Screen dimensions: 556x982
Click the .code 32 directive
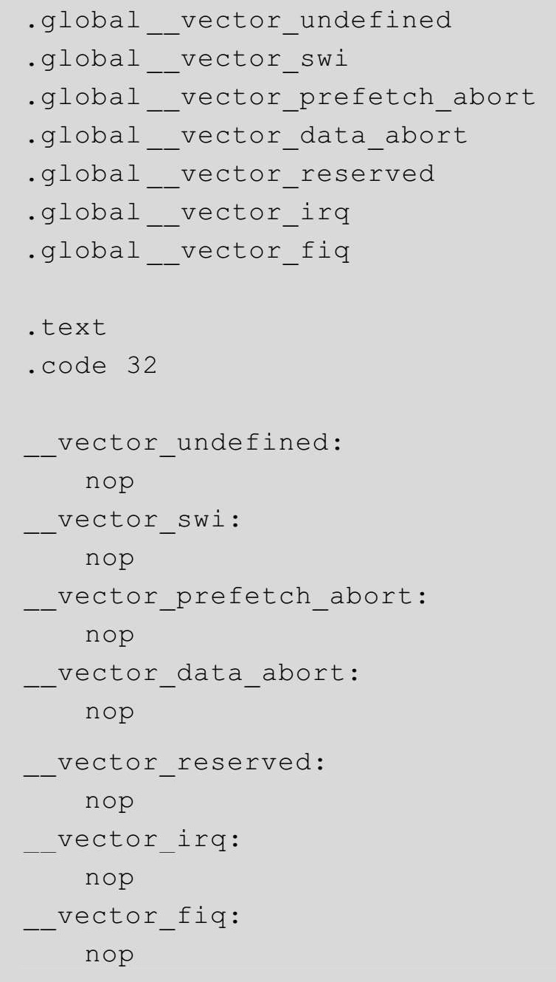[91, 365]
